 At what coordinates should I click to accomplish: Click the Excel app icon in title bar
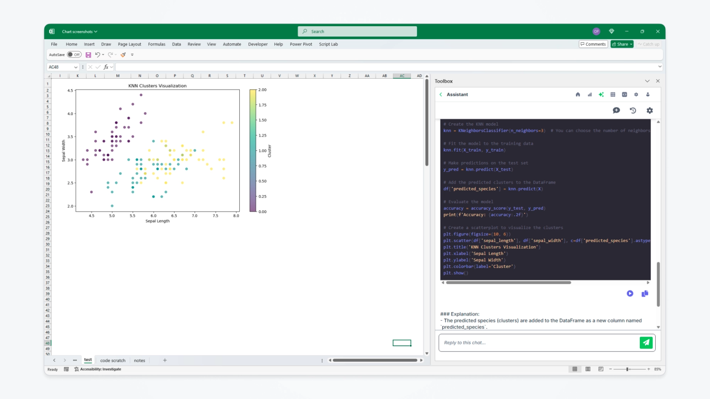click(x=52, y=32)
